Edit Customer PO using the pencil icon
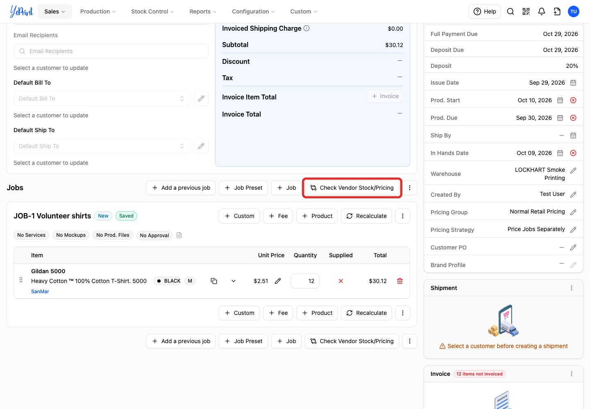Viewport: 590px width, 409px height. [x=573, y=247]
